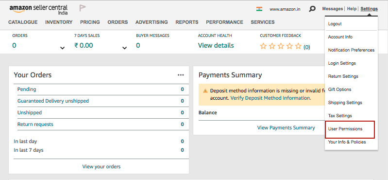Click the Amazon Seller Central India logo
The width and height of the screenshot is (388, 180).
38,9
